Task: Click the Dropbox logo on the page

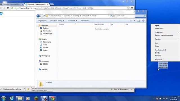Action: [1, 14]
